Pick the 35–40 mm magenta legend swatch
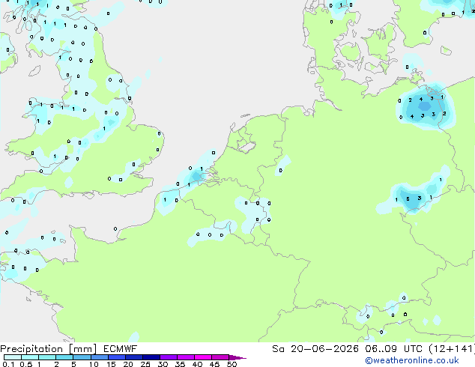The height and width of the screenshot is (367, 475). [186, 357]
